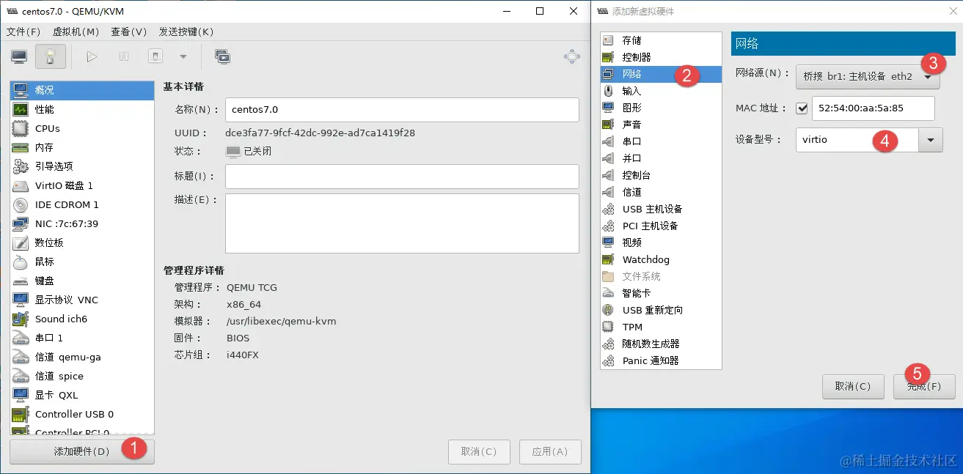Select 存储 in new hardware list
Viewport: 963px width, 474px height.
coord(661,40)
